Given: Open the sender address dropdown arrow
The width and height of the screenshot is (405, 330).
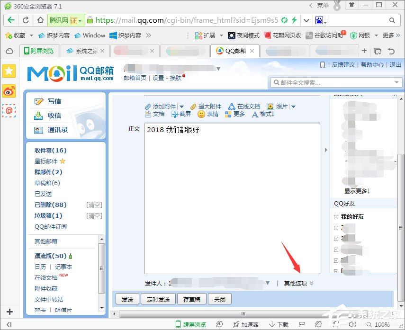Looking at the screenshot, I should point(268,283).
